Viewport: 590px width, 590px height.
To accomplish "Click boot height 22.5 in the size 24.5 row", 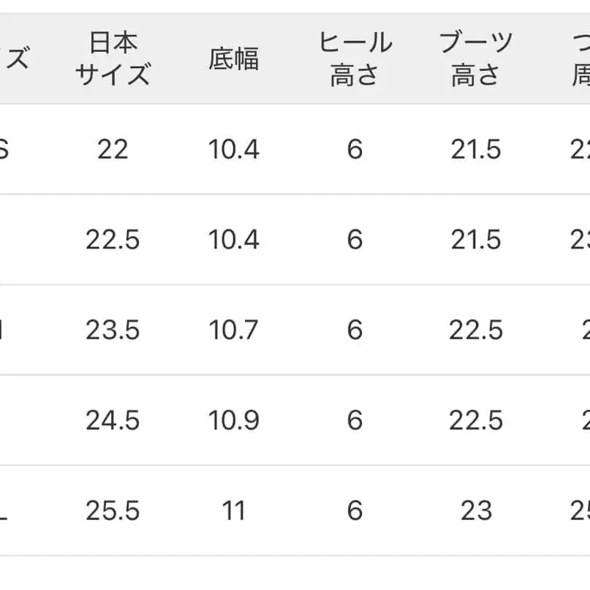I will (x=475, y=420).
